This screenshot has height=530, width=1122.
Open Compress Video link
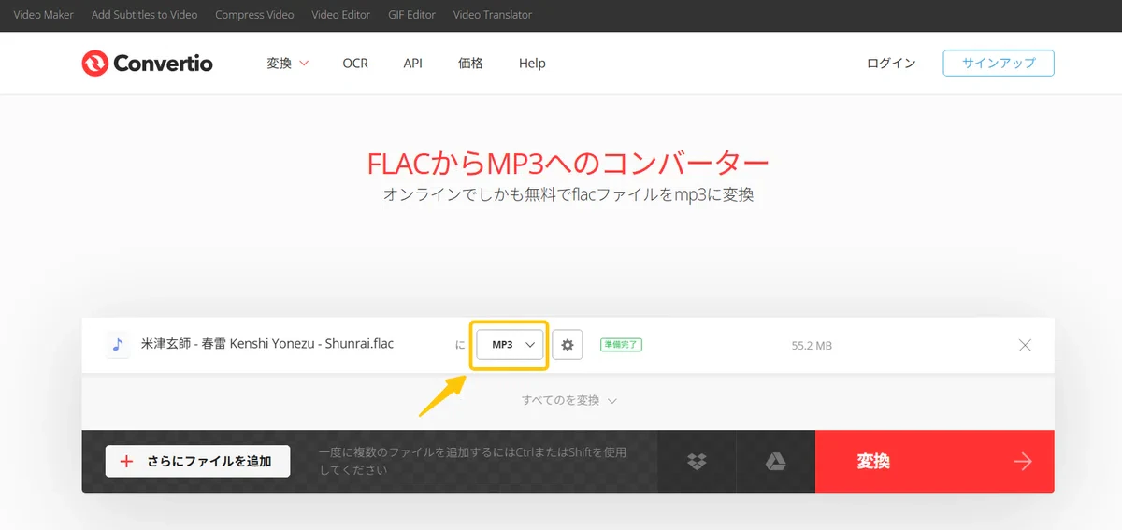[254, 15]
